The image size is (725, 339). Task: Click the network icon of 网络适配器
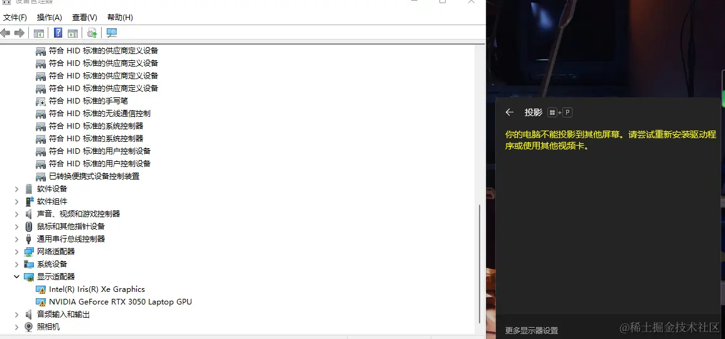(x=29, y=251)
